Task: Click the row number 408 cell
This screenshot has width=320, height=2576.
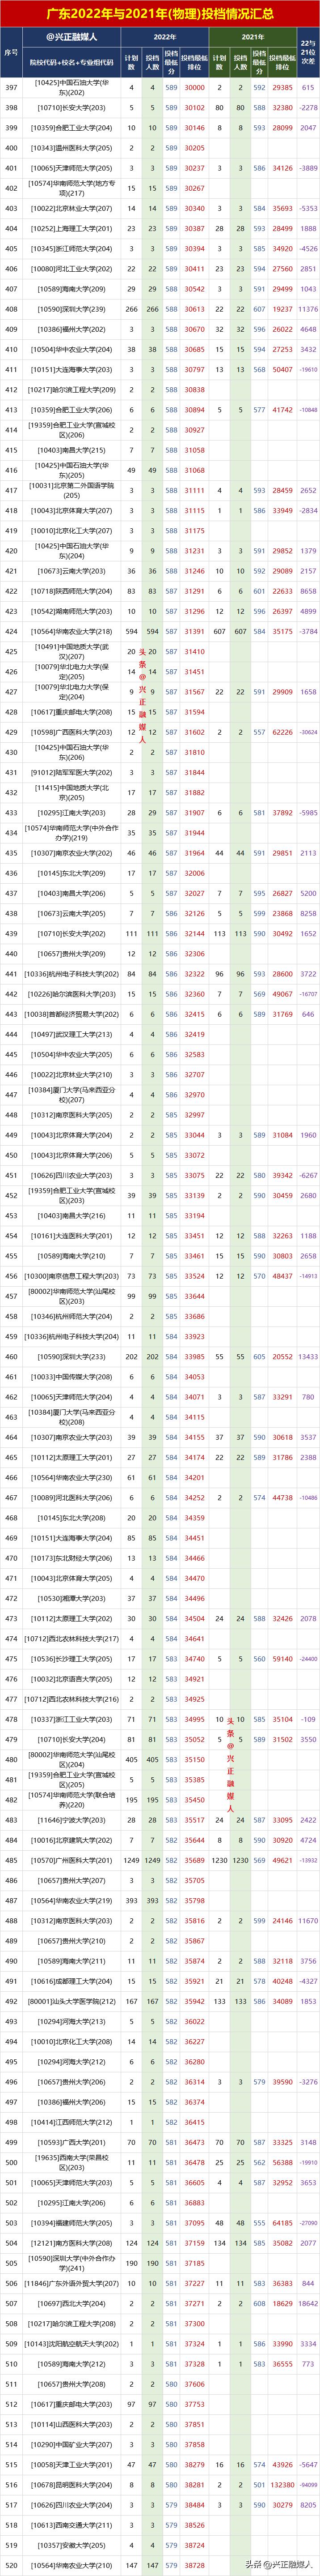Action: 11,310
